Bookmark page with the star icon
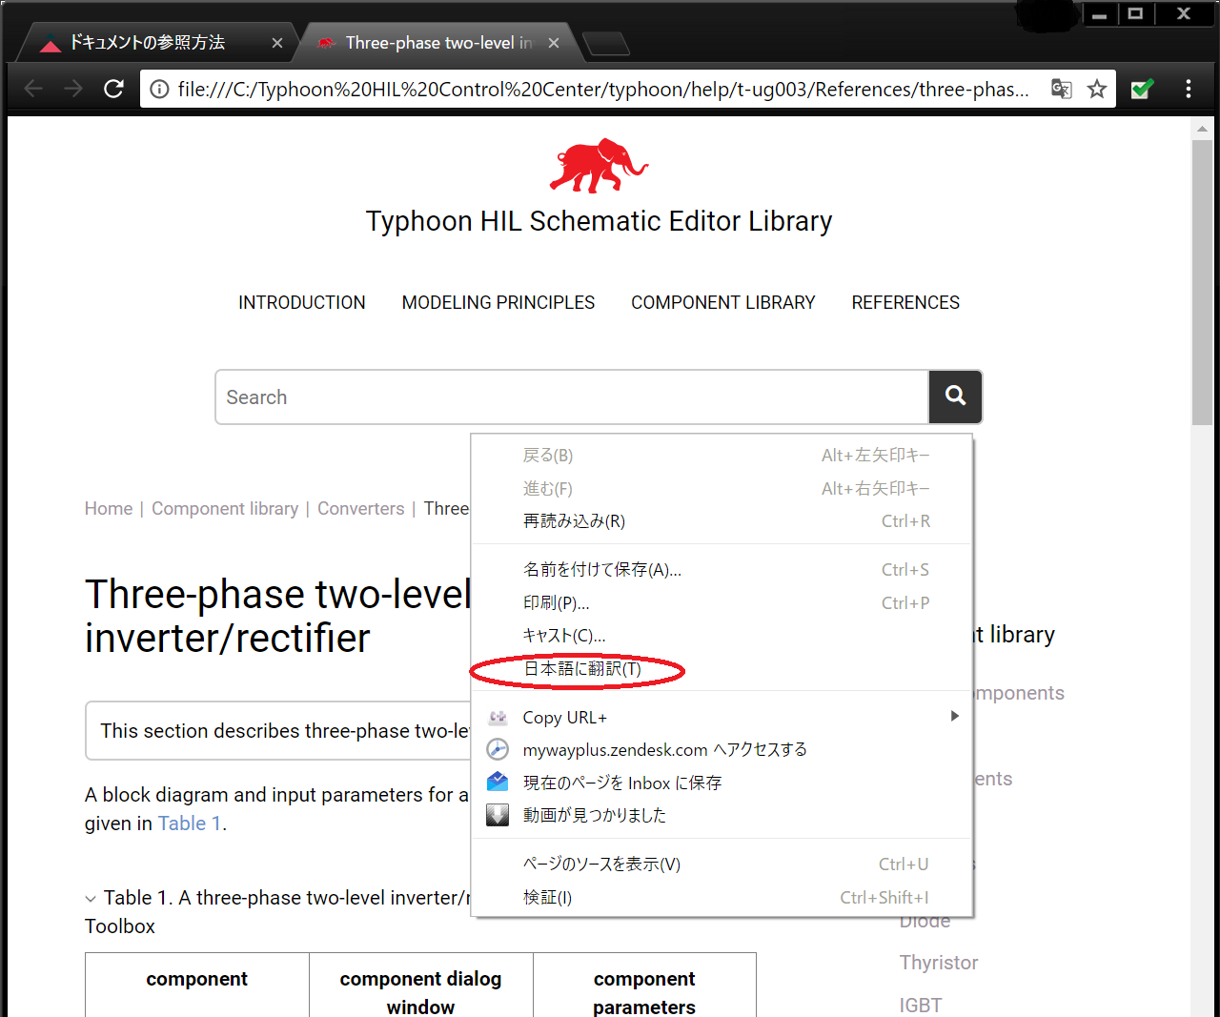The width and height of the screenshot is (1220, 1017). (x=1097, y=89)
